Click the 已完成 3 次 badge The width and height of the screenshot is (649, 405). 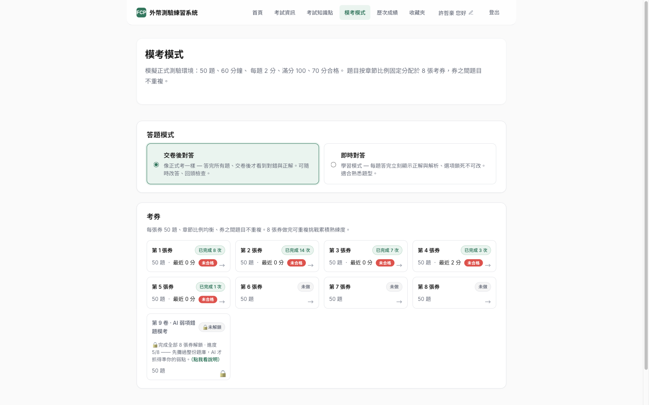click(476, 250)
